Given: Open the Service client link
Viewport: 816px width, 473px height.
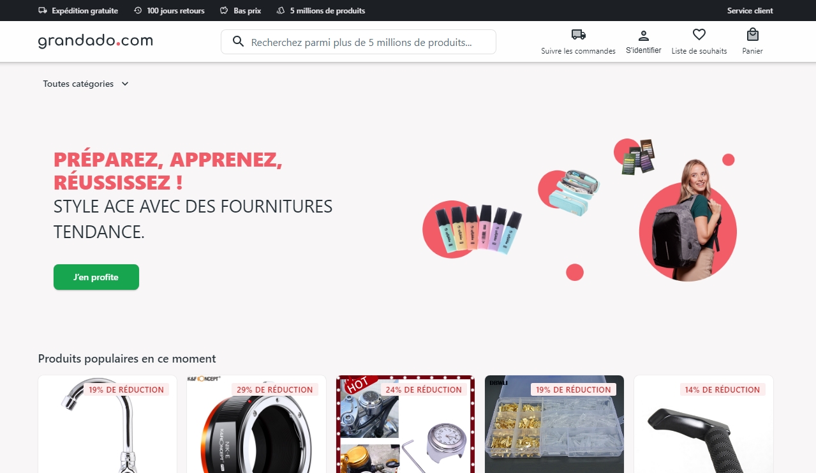Looking at the screenshot, I should [750, 11].
